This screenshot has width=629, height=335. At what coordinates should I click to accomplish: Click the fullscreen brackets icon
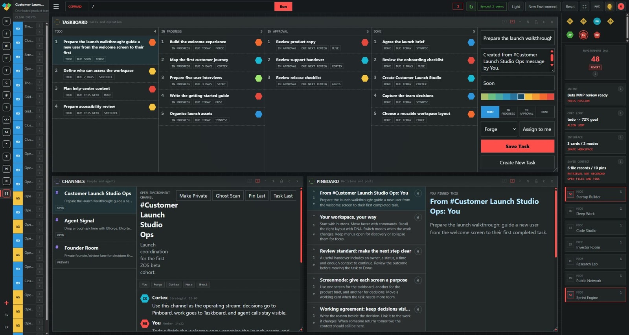coord(585,7)
